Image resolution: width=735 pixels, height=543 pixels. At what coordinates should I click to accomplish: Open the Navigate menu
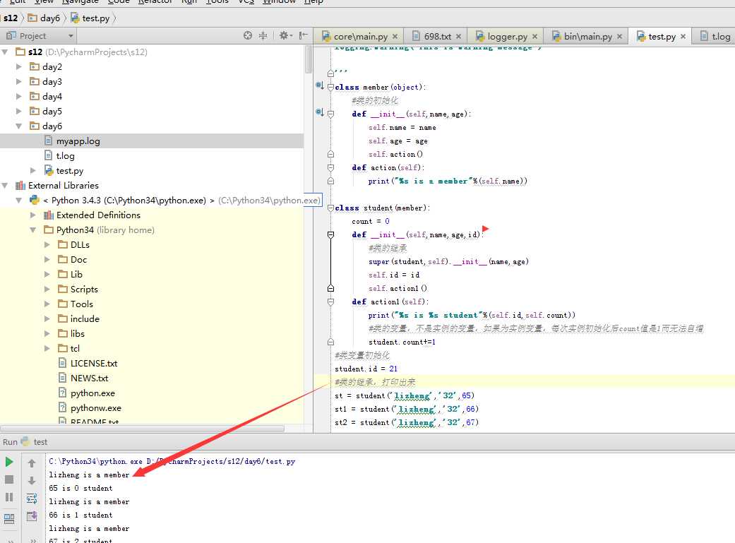[80, 2]
